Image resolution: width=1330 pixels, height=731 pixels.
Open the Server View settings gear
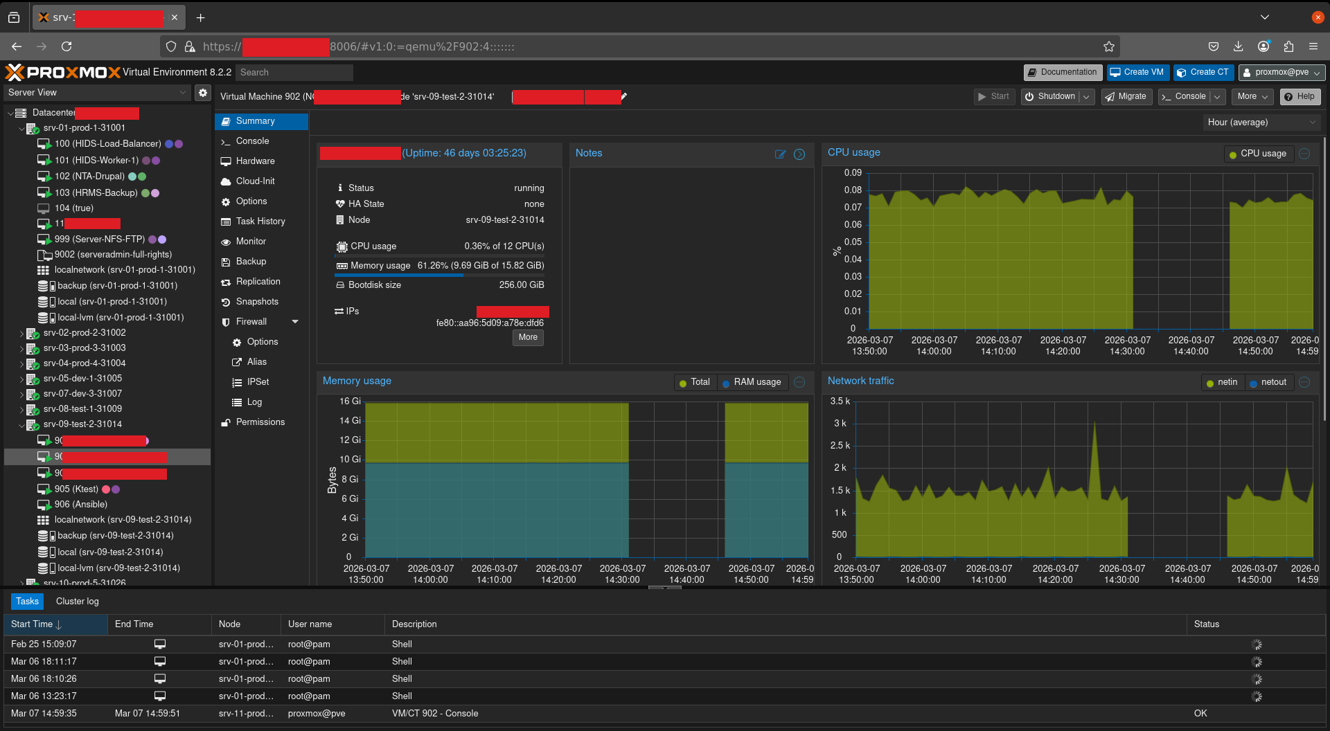(202, 93)
